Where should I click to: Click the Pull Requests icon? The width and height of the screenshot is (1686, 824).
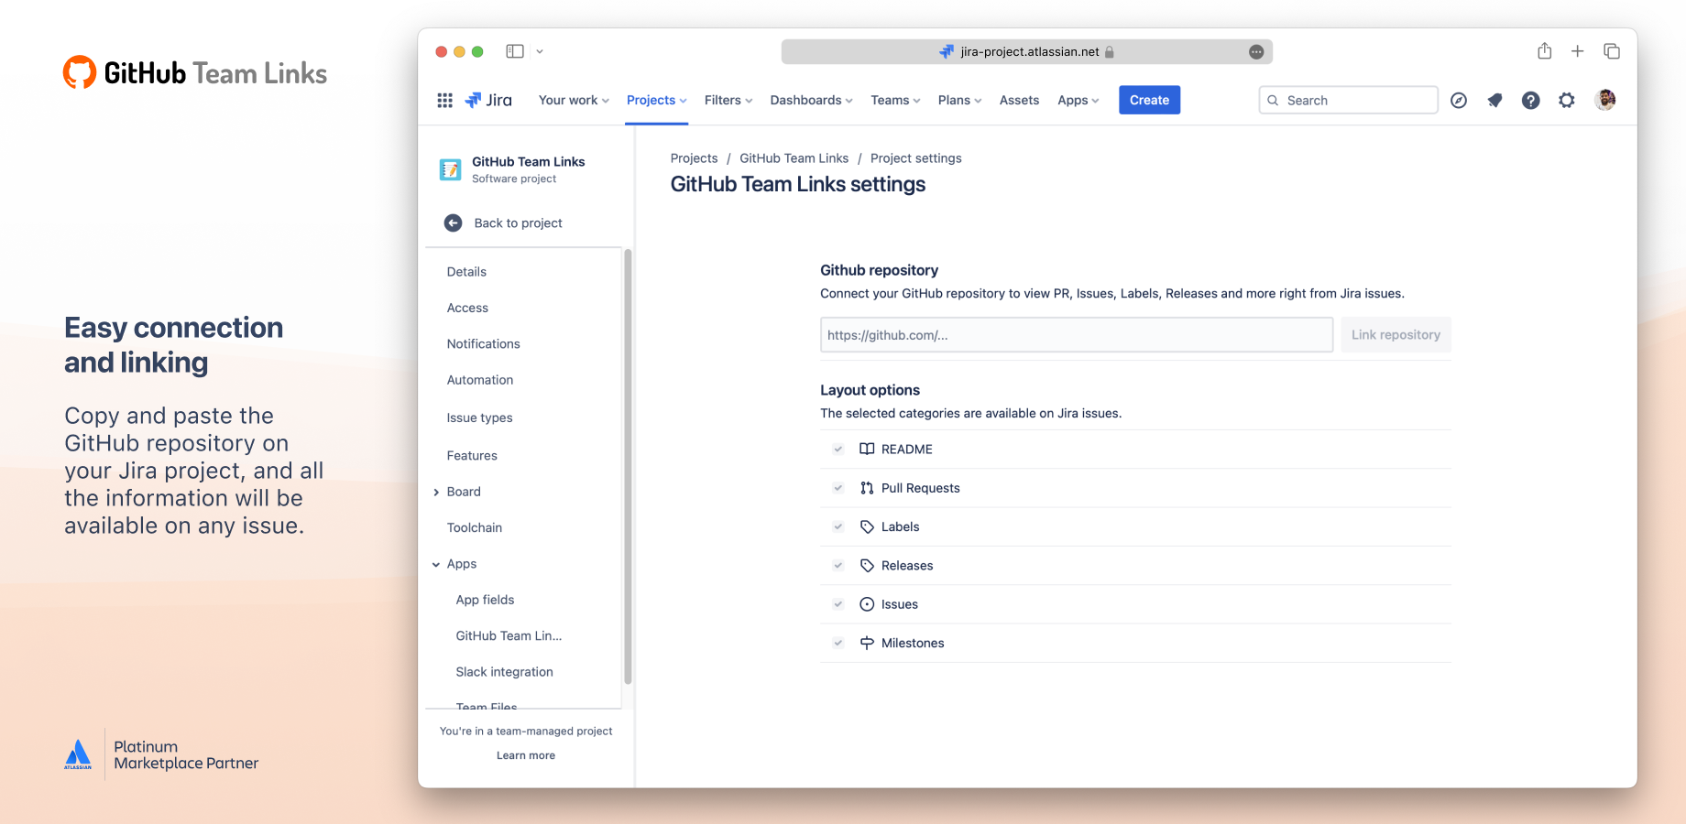point(867,488)
